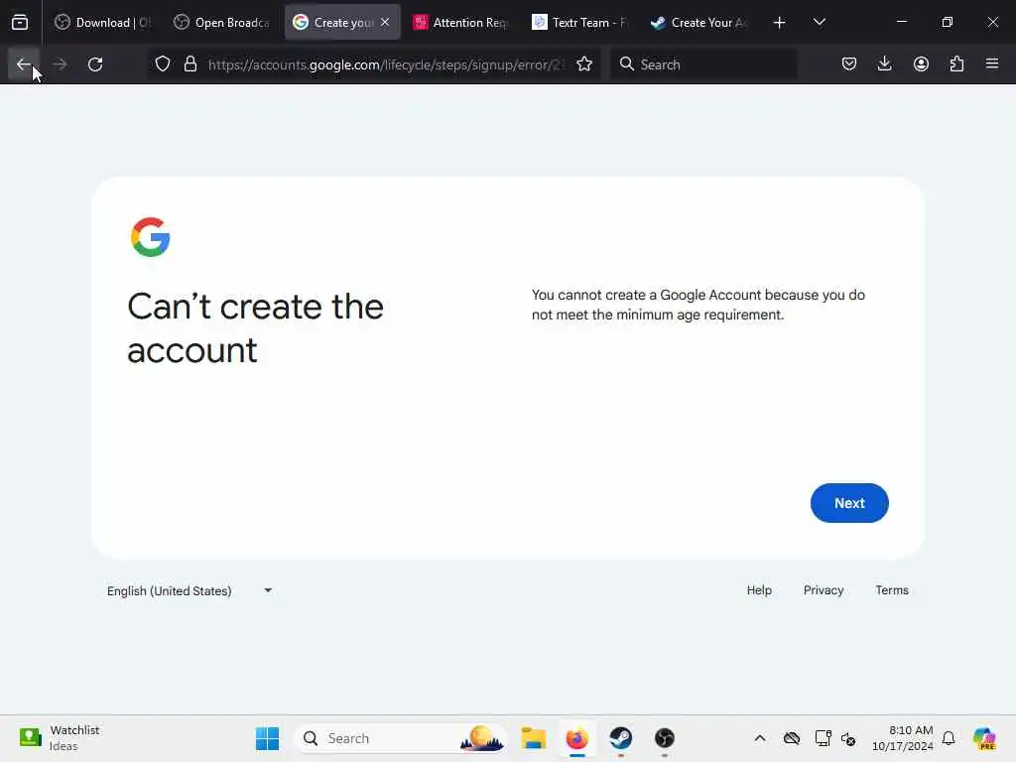Click the muted volume tray icon

coord(848,738)
